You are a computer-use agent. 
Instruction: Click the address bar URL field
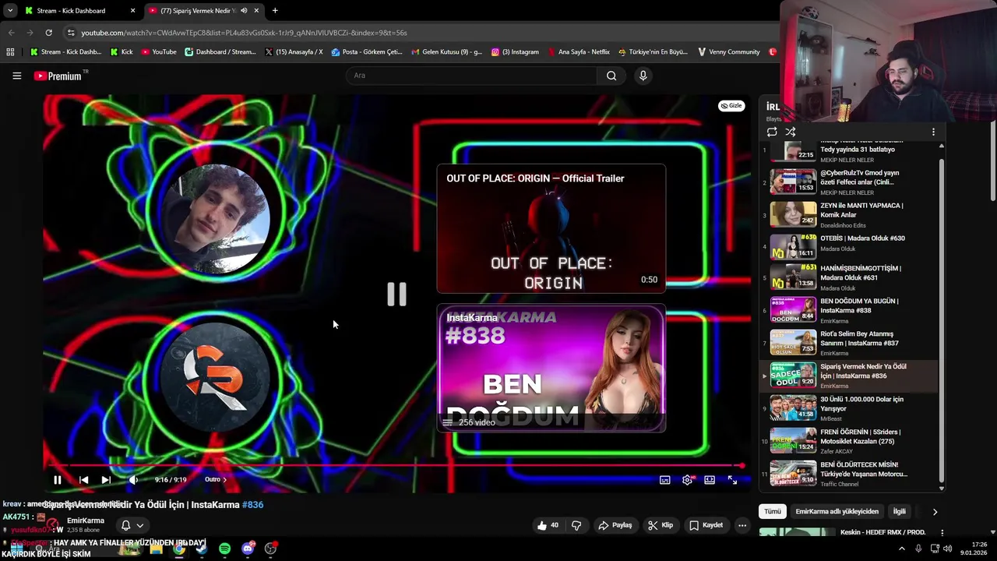coord(421,33)
